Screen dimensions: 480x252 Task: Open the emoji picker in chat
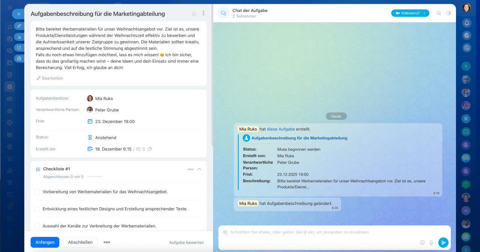[422, 243]
